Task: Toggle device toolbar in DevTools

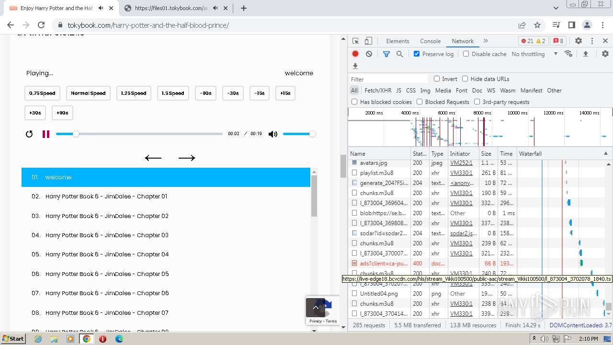Action: (368, 41)
